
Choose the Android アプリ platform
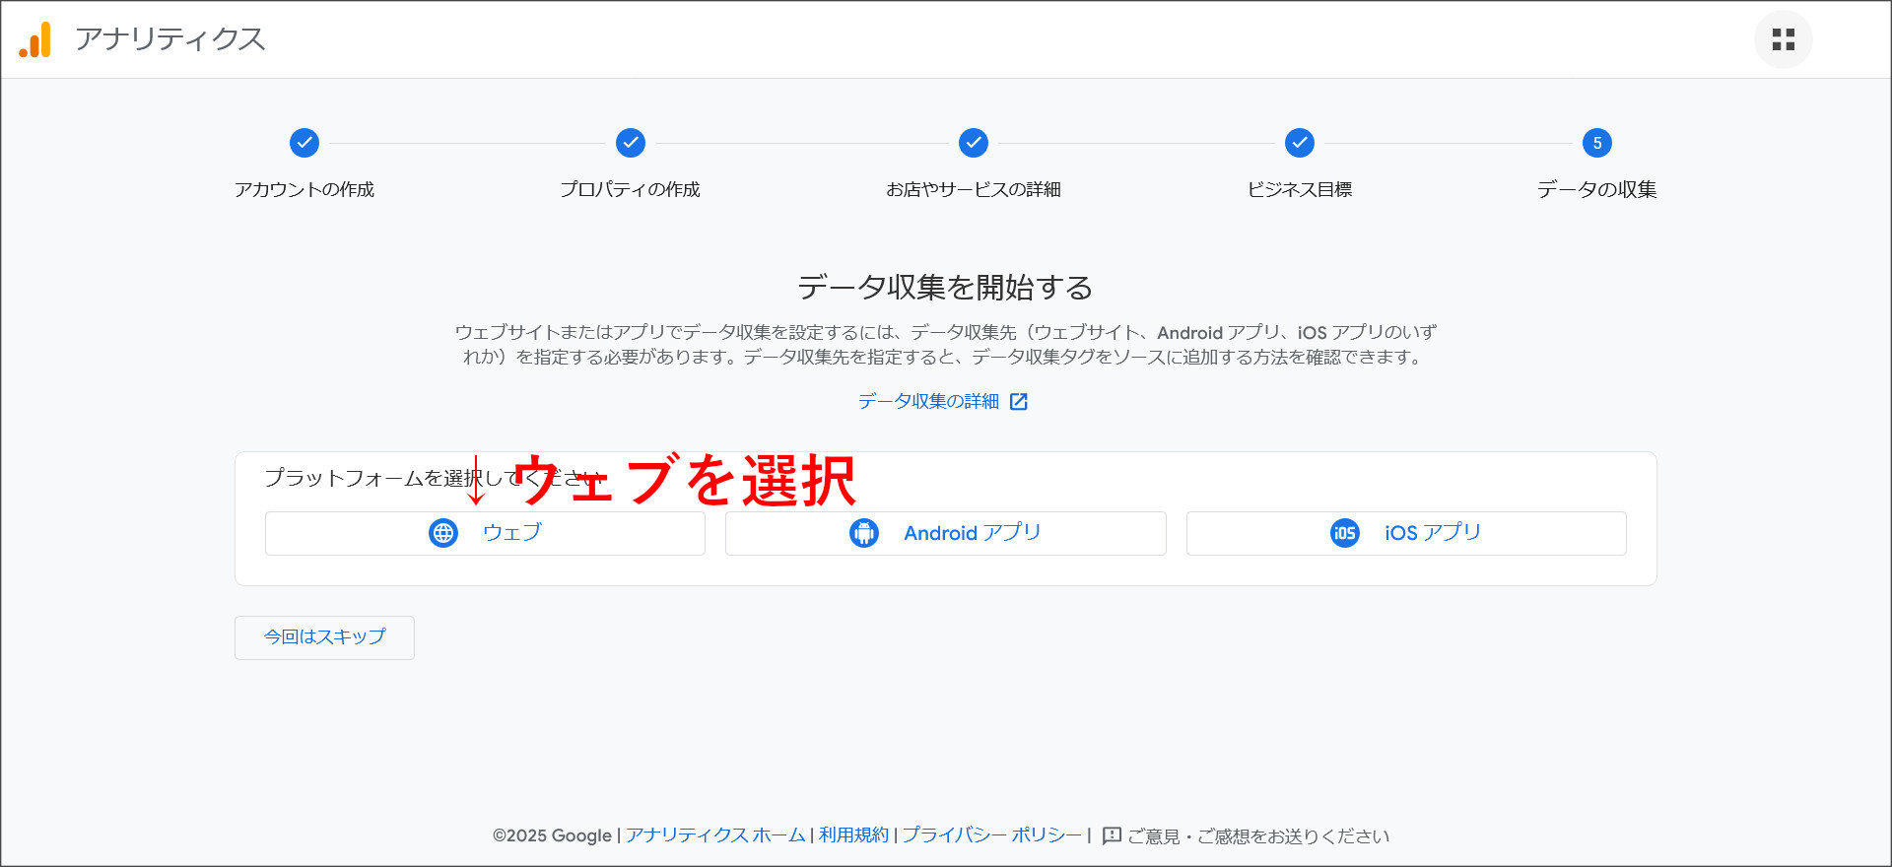pos(946,533)
